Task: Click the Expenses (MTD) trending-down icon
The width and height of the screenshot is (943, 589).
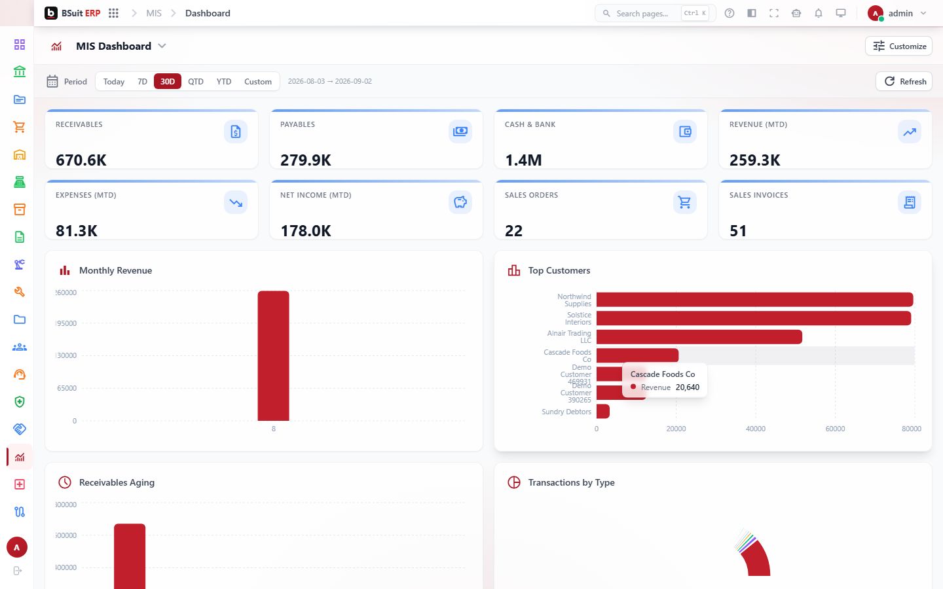Action: (236, 202)
